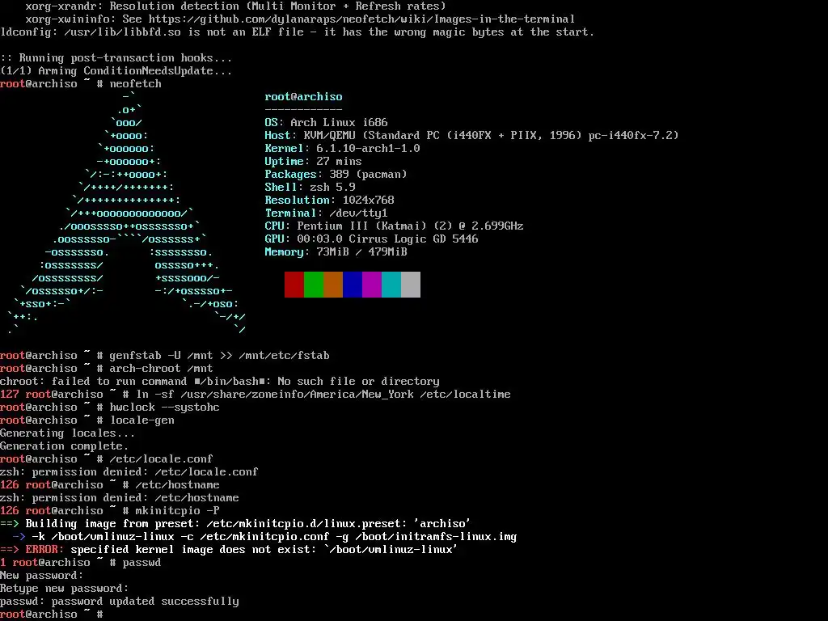
Task: Click the magenta color block in neofetch palette
Action: 372,285
